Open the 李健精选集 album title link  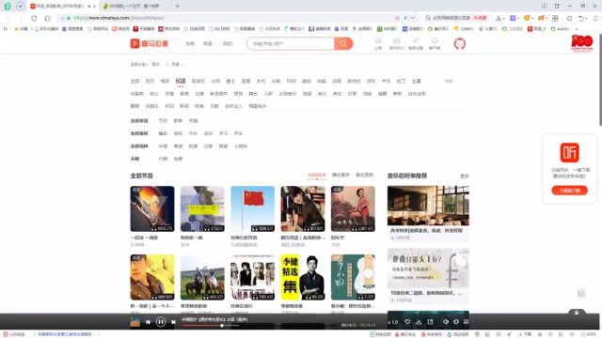293,306
